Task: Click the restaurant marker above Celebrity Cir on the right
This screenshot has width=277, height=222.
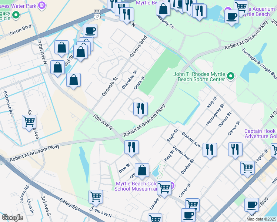Action: click(x=199, y=12)
